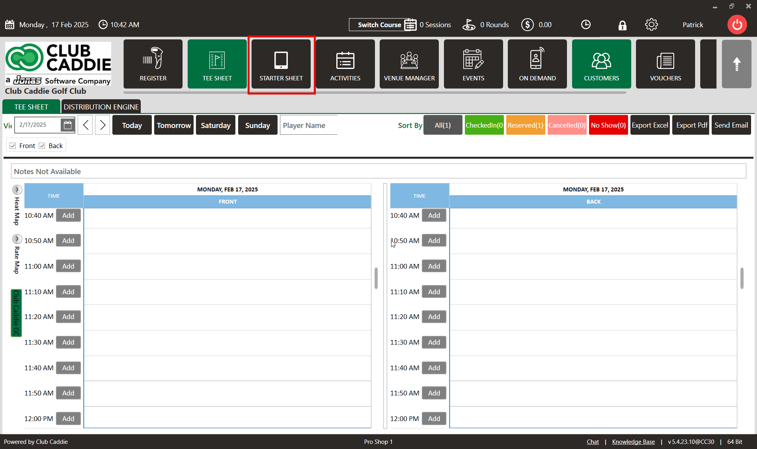Click the red power logout icon

coord(737,25)
